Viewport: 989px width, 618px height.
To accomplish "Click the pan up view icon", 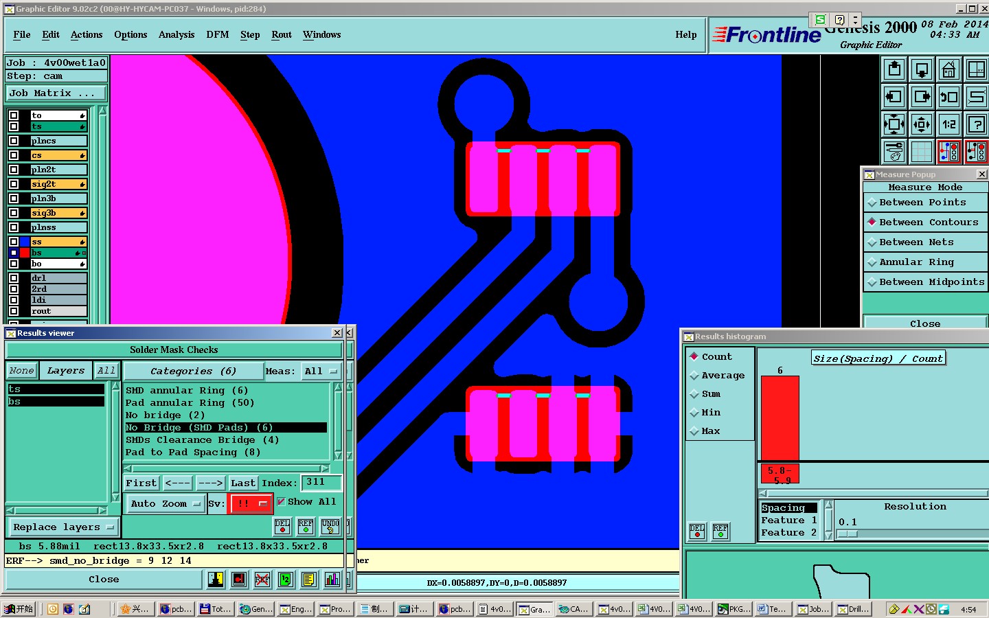I will 894,69.
